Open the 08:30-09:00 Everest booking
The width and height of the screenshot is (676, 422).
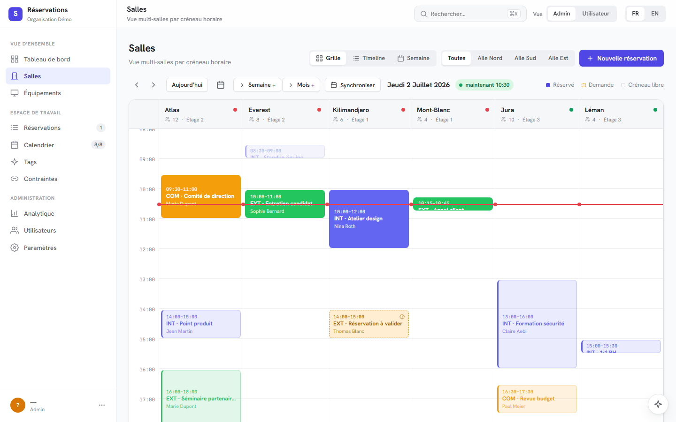pos(285,151)
